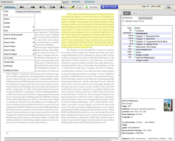Collapse the toolbar with small up arrow
The image size is (175, 141).
(1, 6)
